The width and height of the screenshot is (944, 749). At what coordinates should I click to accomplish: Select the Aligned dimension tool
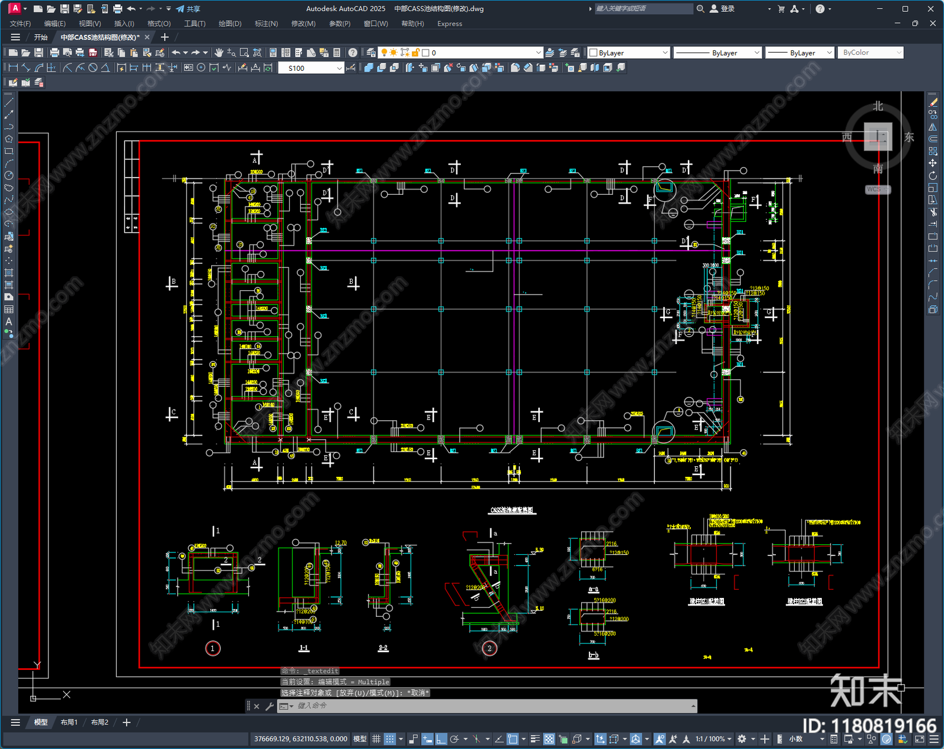point(25,68)
